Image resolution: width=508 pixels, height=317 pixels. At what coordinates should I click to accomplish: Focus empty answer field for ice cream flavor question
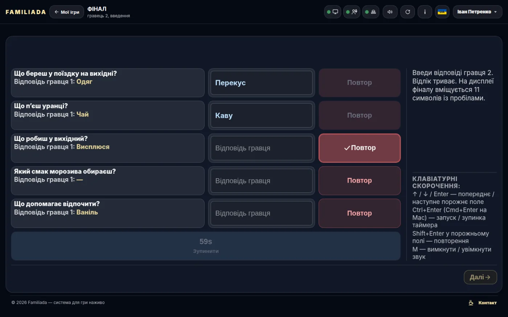tap(262, 180)
